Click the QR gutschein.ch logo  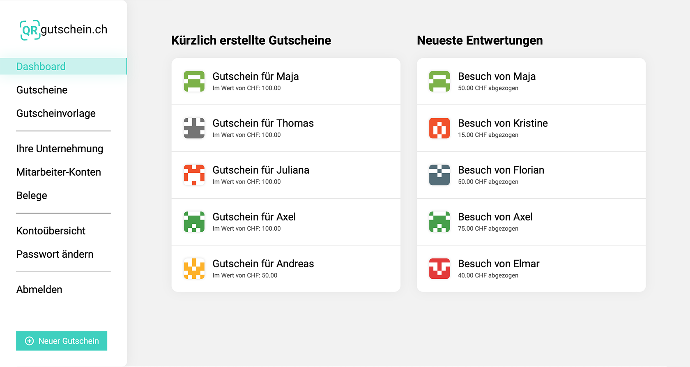coord(64,30)
